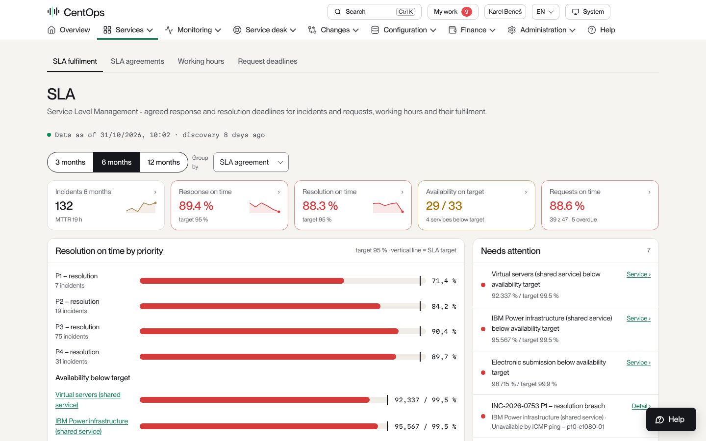706x441 pixels.
Task: Click the Service desk lifebuoy icon
Action: point(237,30)
